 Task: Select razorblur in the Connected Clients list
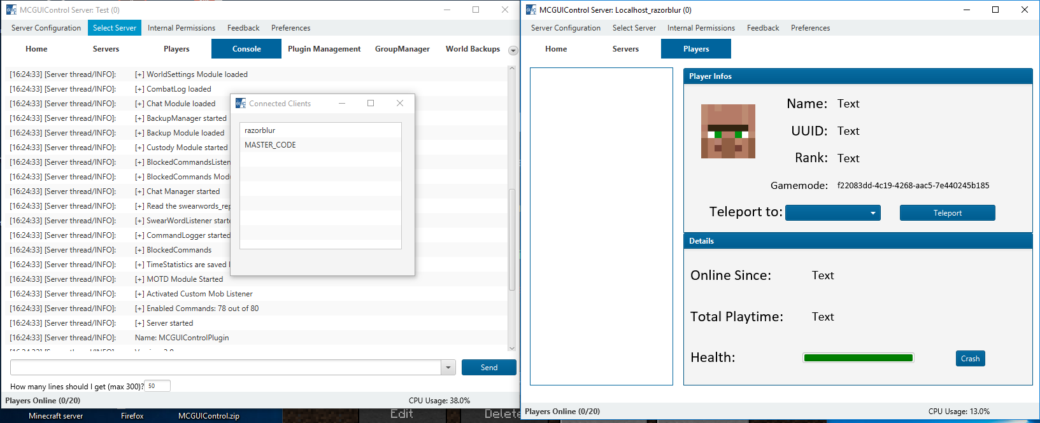[x=260, y=130]
